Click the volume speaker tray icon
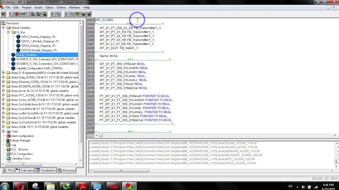Viewport: 339px width, 190px height. [303, 187]
